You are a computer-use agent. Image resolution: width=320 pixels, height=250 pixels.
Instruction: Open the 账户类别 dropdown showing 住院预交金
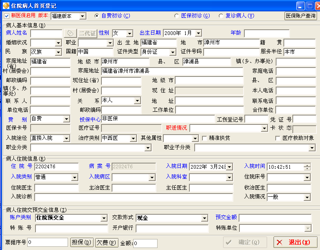(x=104, y=218)
